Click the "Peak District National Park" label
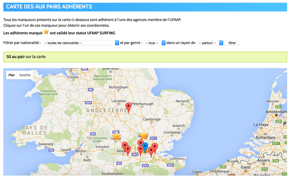This screenshot has width=291, height=178. click(103, 78)
